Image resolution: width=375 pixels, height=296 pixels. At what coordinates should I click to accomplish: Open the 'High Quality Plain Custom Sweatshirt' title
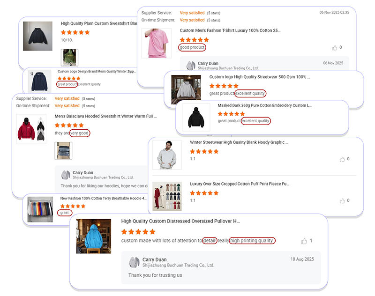pyautogui.click(x=99, y=23)
